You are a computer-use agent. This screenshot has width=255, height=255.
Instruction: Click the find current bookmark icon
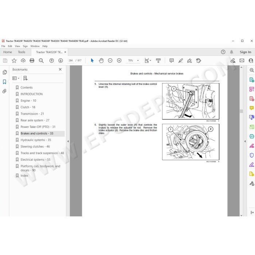click(25, 78)
